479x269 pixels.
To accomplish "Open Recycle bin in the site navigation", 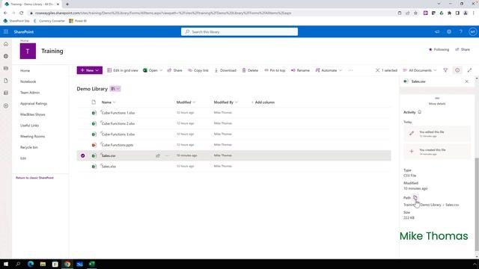I will [29, 147].
